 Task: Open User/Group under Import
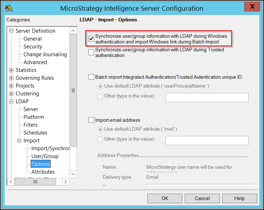(45, 156)
